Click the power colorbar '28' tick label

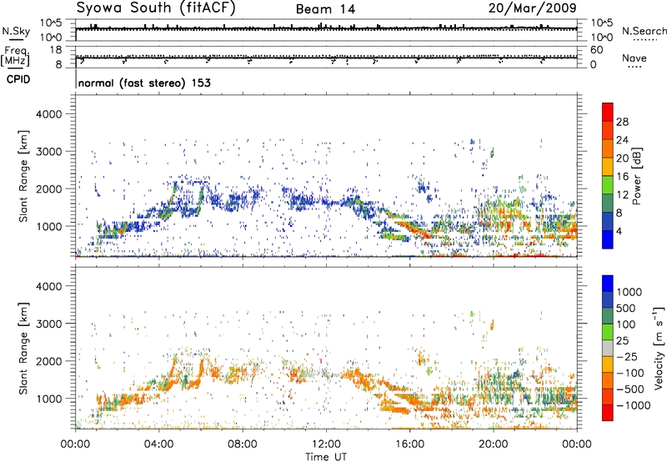pos(622,122)
